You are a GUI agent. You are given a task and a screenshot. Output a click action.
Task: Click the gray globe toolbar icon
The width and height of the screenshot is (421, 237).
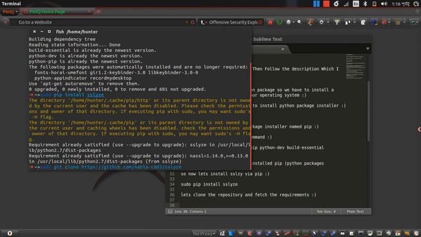point(288,22)
